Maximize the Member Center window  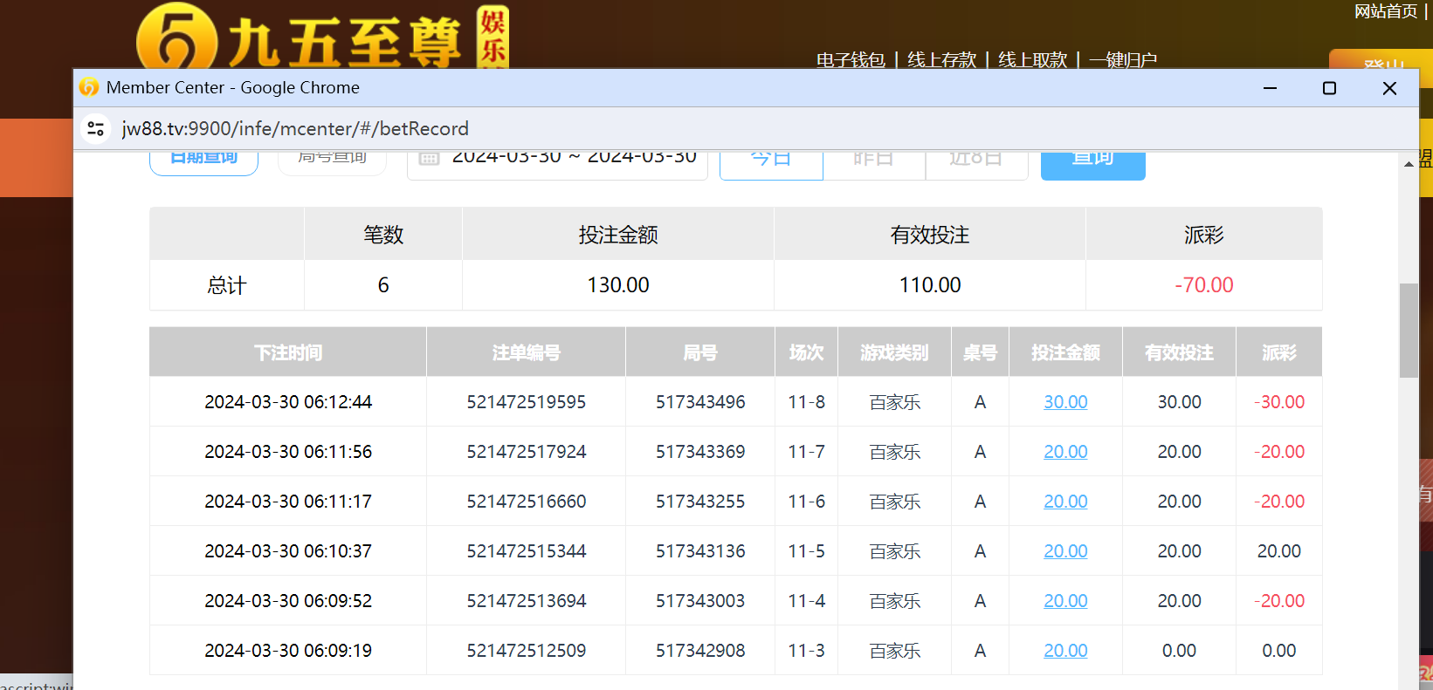click(x=1329, y=88)
